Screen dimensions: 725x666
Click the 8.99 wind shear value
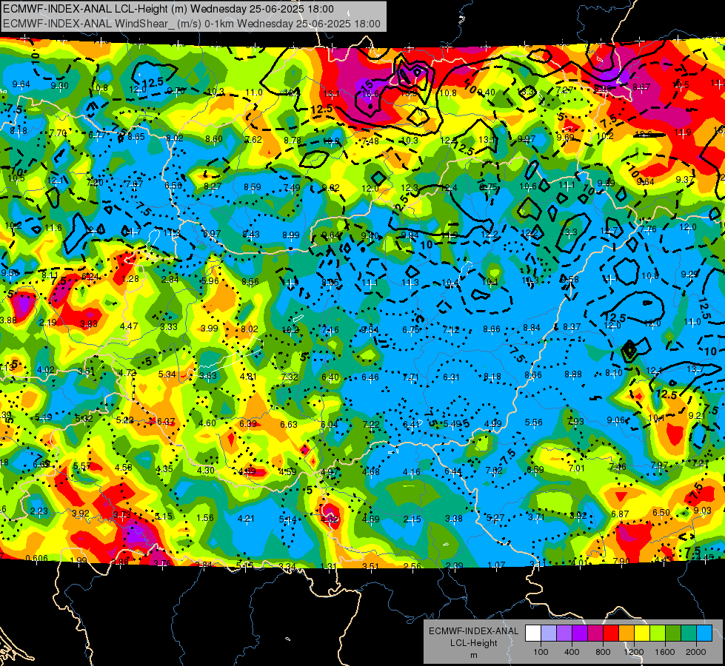point(291,235)
